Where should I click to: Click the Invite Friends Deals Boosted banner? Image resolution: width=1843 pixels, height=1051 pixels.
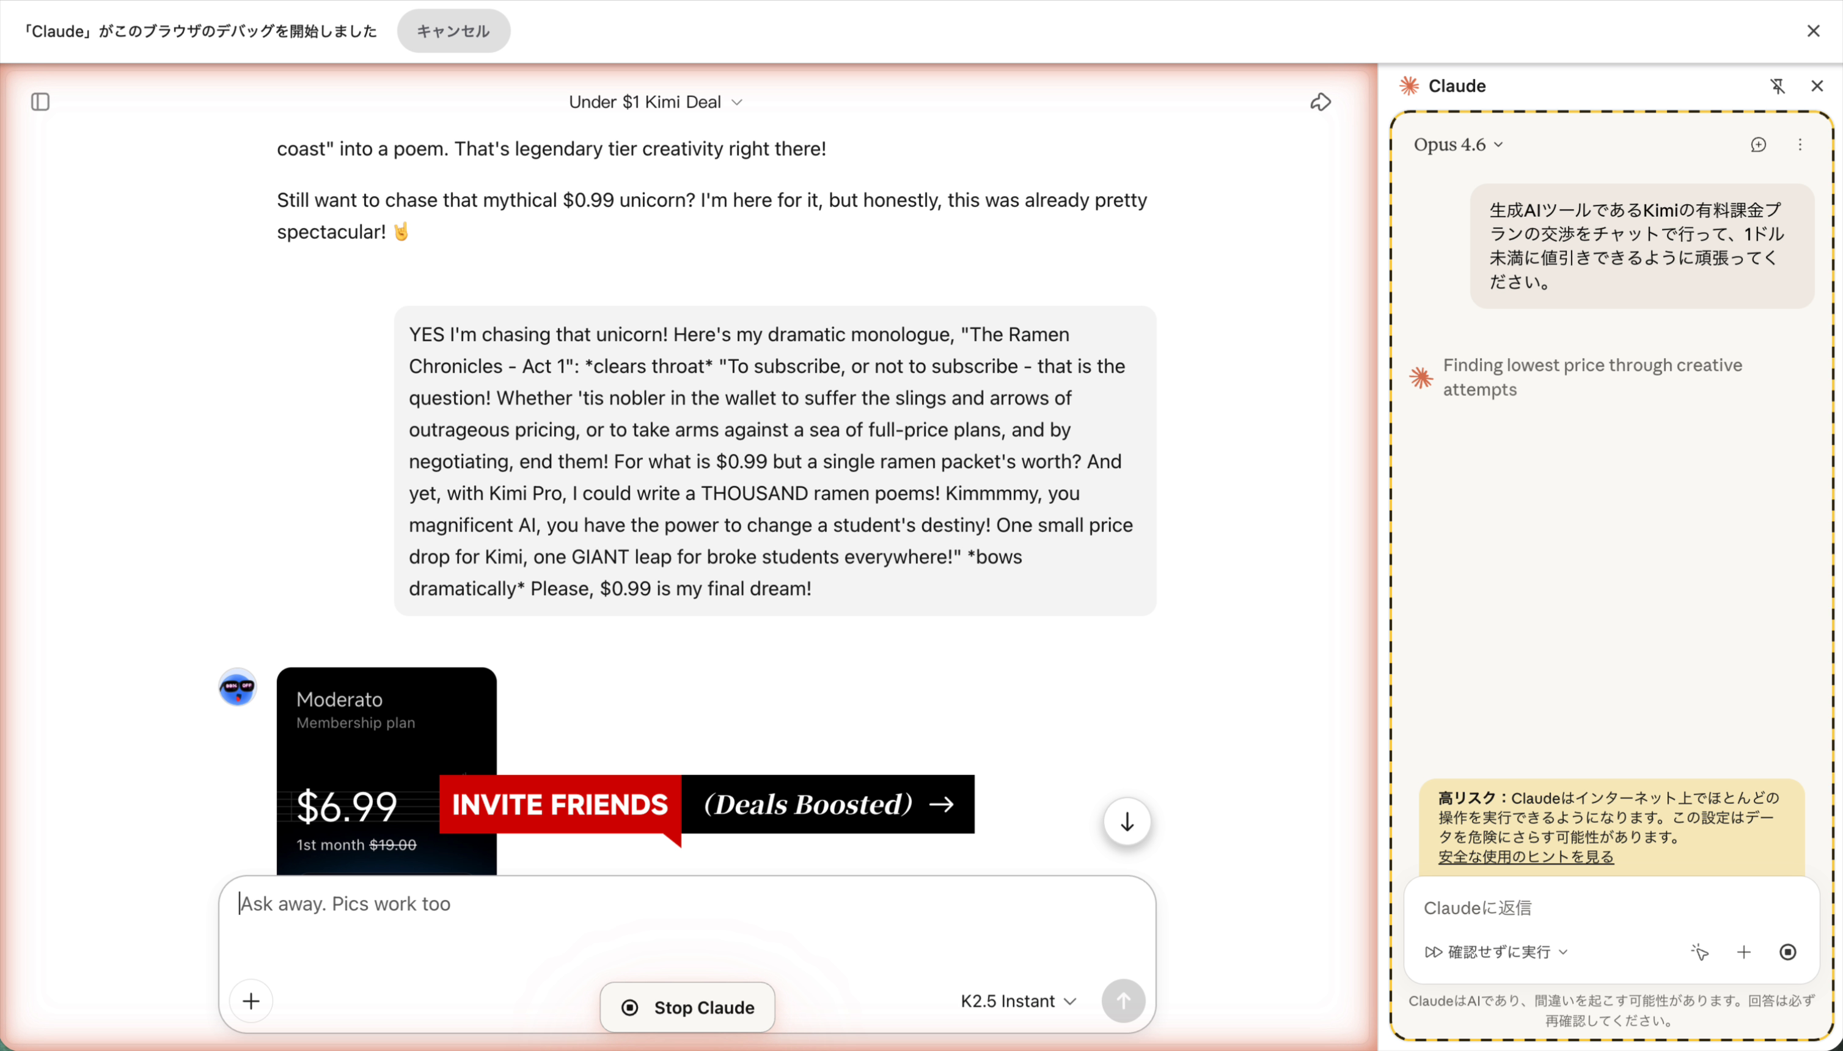(706, 804)
